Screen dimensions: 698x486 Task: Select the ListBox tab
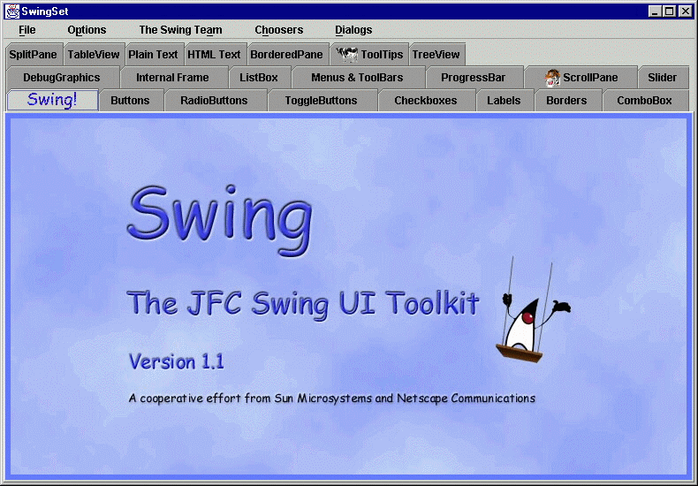(259, 78)
